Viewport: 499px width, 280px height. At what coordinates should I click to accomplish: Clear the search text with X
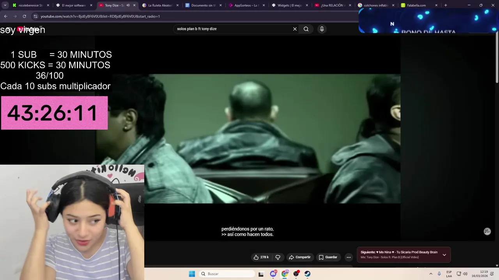coord(295,29)
